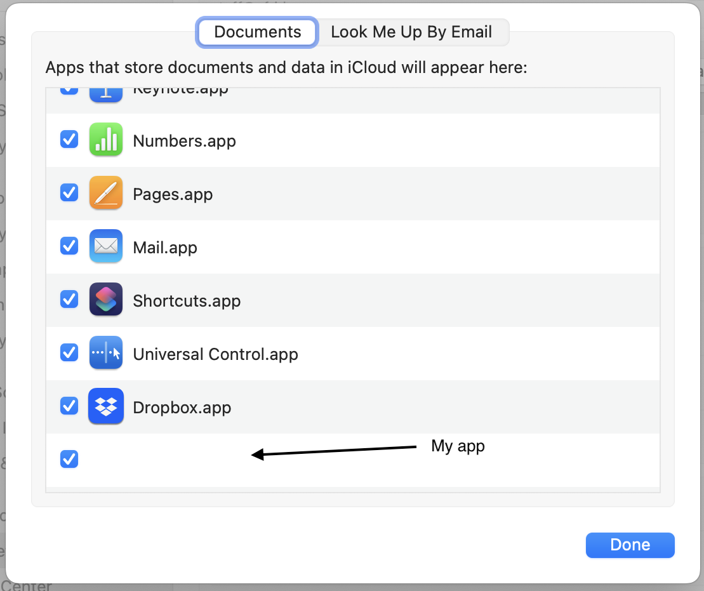Click the Pages app icon
Viewport: 704px width, 591px height.
tap(105, 193)
